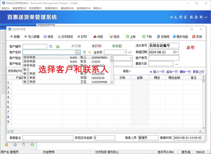
Task: Click the key icon in bottom-left panel
Action: (6, 145)
